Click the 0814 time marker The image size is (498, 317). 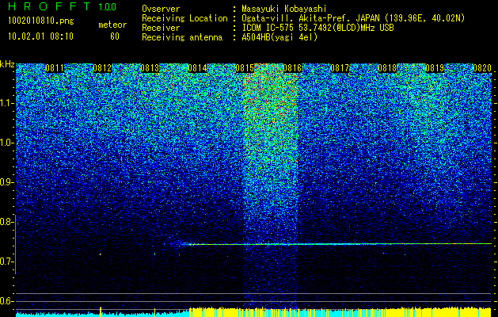pyautogui.click(x=197, y=68)
